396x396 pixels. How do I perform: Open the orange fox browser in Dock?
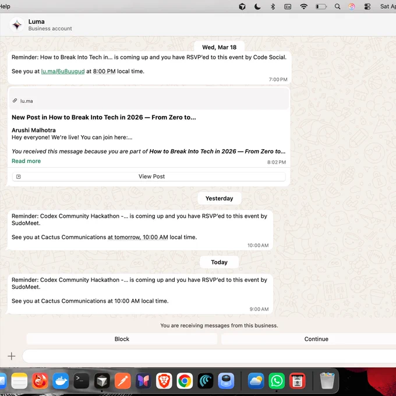pyautogui.click(x=40, y=381)
